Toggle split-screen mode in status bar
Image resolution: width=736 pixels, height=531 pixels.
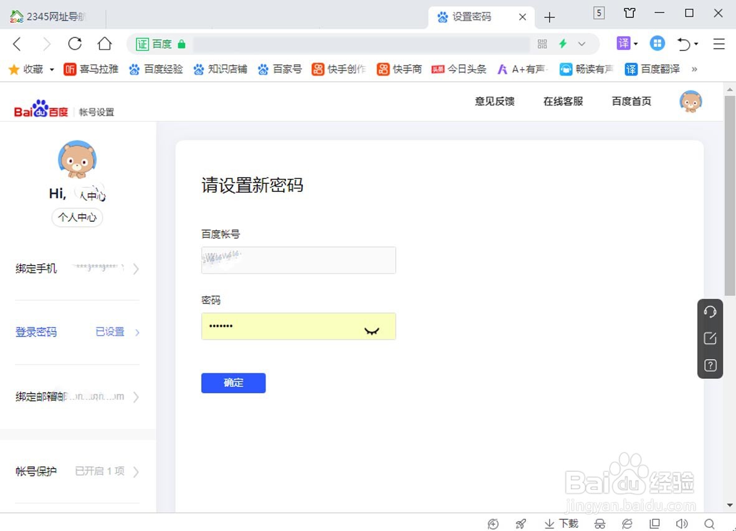654,524
